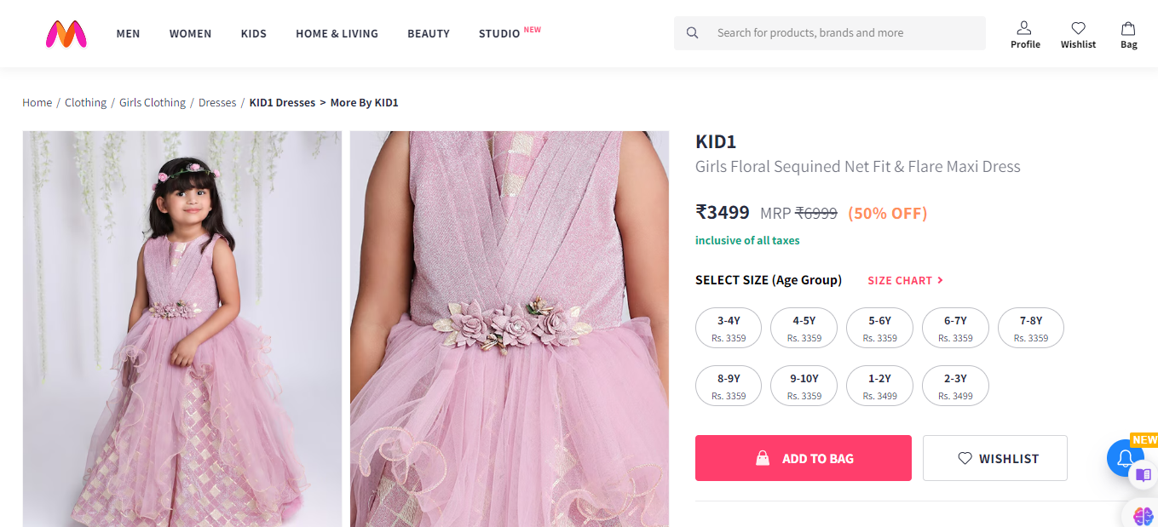1158x527 pixels.
Task: Click the colorful brain icon at the bottom right
Action: click(1143, 514)
